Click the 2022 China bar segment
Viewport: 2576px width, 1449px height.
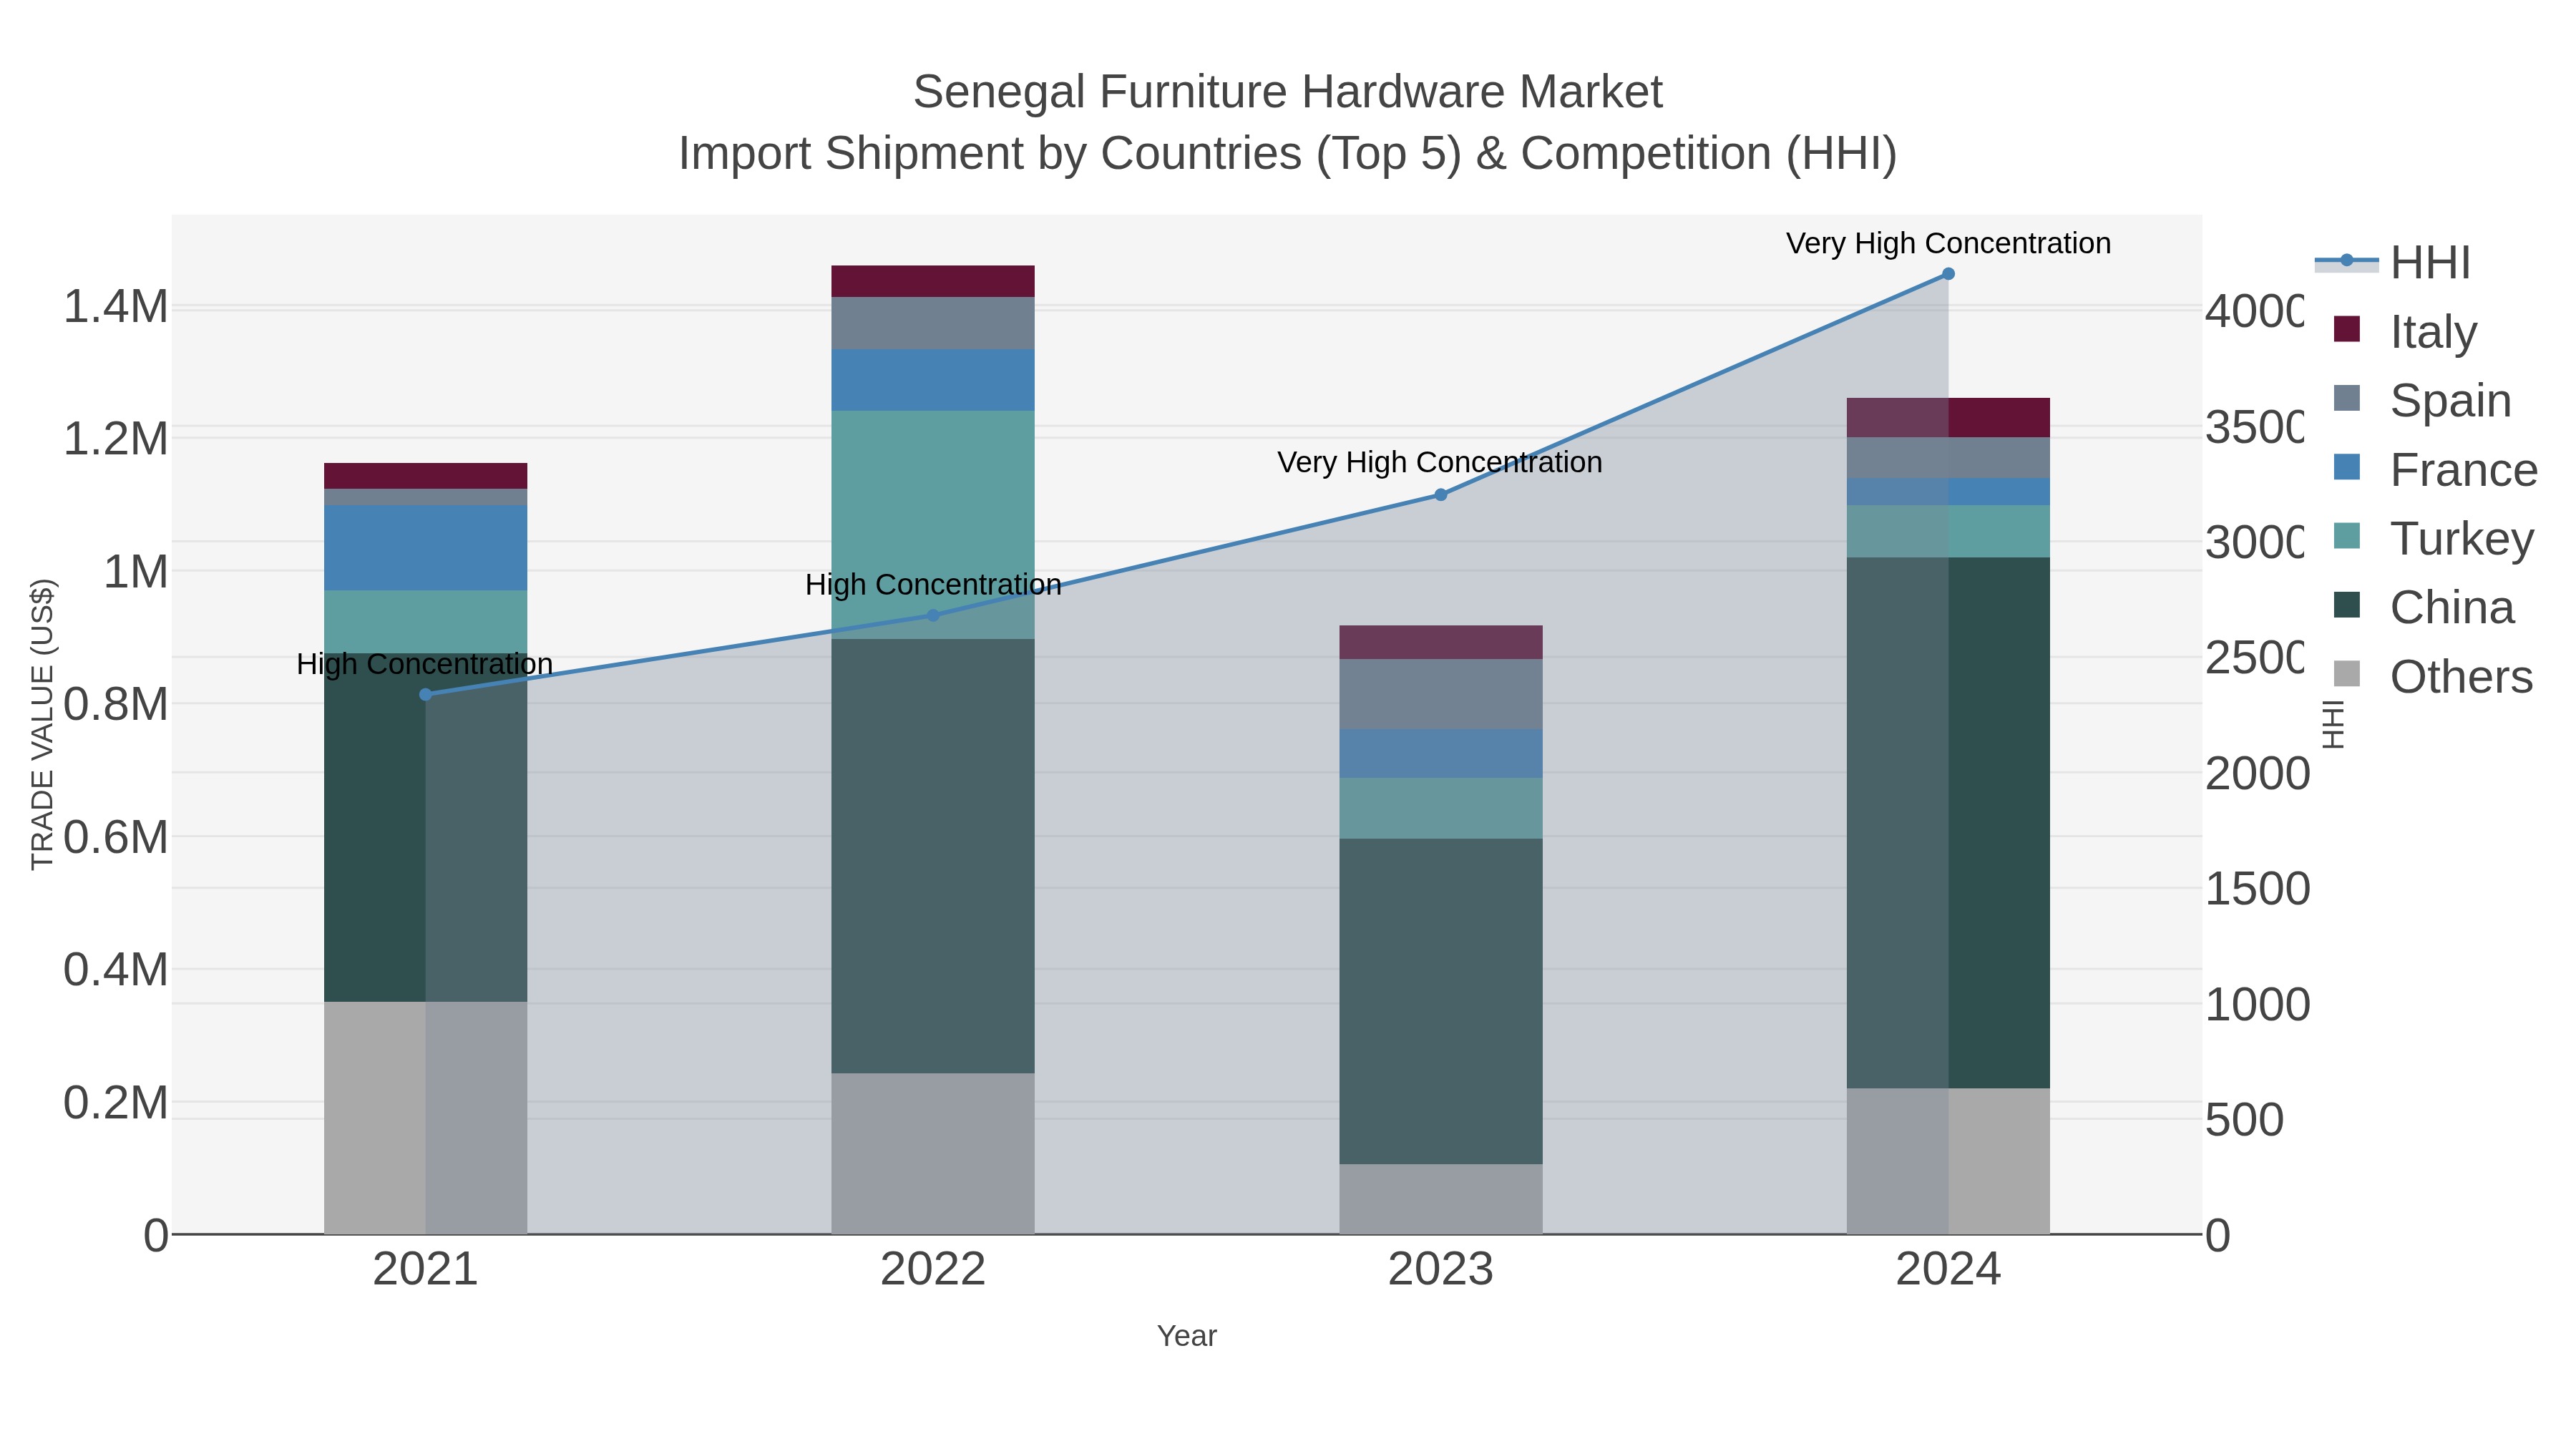pos(933,856)
